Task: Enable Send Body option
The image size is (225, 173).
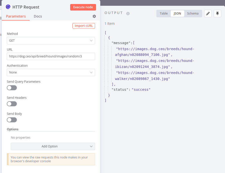Action: coord(12,120)
